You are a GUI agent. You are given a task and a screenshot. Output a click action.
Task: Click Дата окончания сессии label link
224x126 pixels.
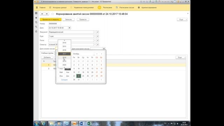(80, 49)
